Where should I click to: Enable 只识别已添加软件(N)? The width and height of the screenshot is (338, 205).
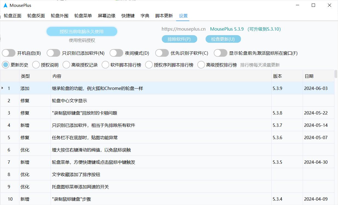(x=53, y=53)
